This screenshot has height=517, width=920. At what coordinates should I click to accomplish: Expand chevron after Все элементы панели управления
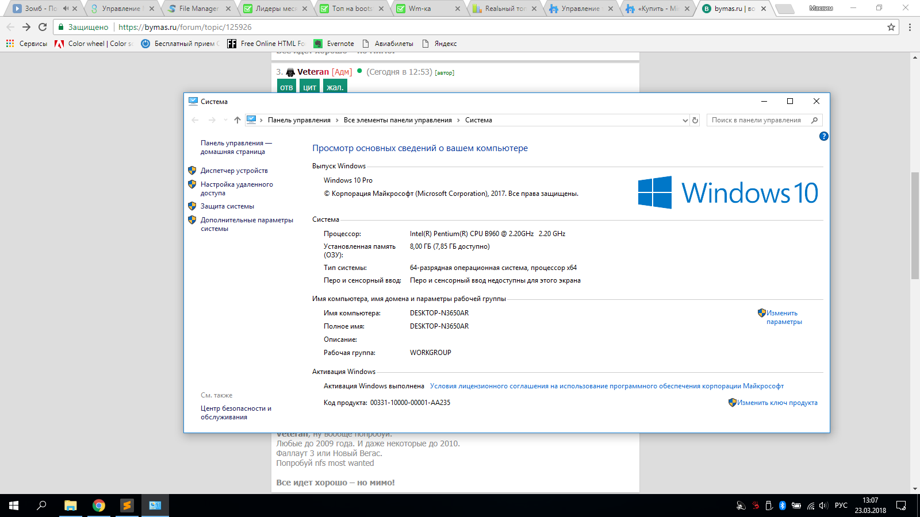click(x=459, y=120)
